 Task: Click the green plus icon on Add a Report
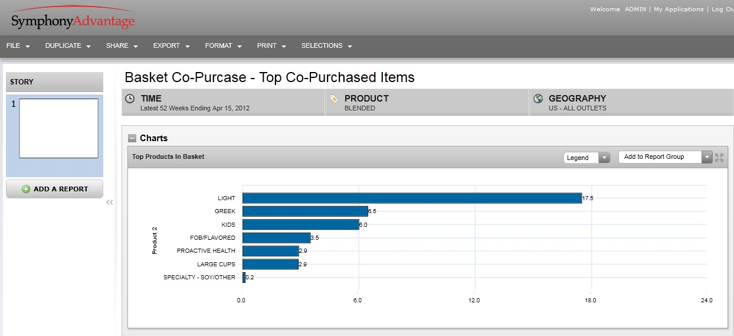coord(26,189)
